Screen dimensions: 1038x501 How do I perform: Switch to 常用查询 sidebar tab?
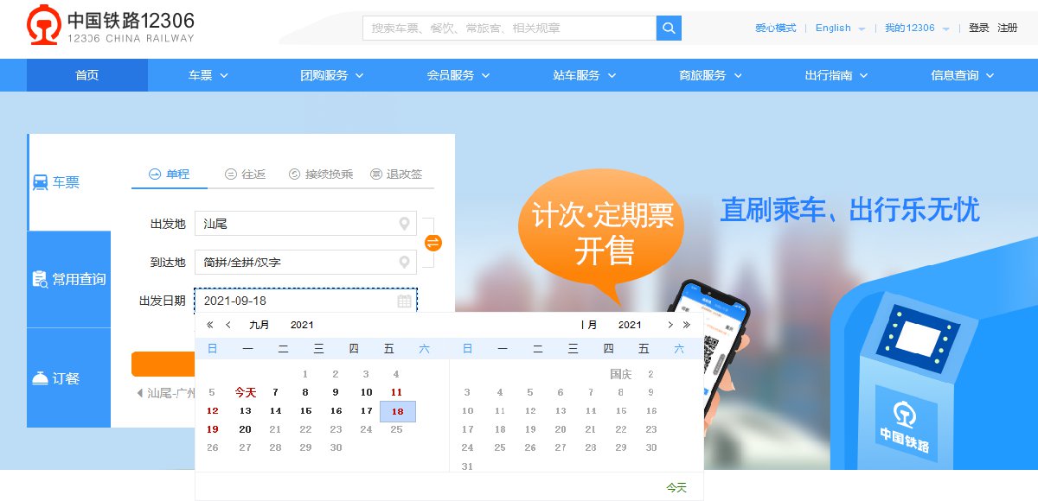pos(69,279)
